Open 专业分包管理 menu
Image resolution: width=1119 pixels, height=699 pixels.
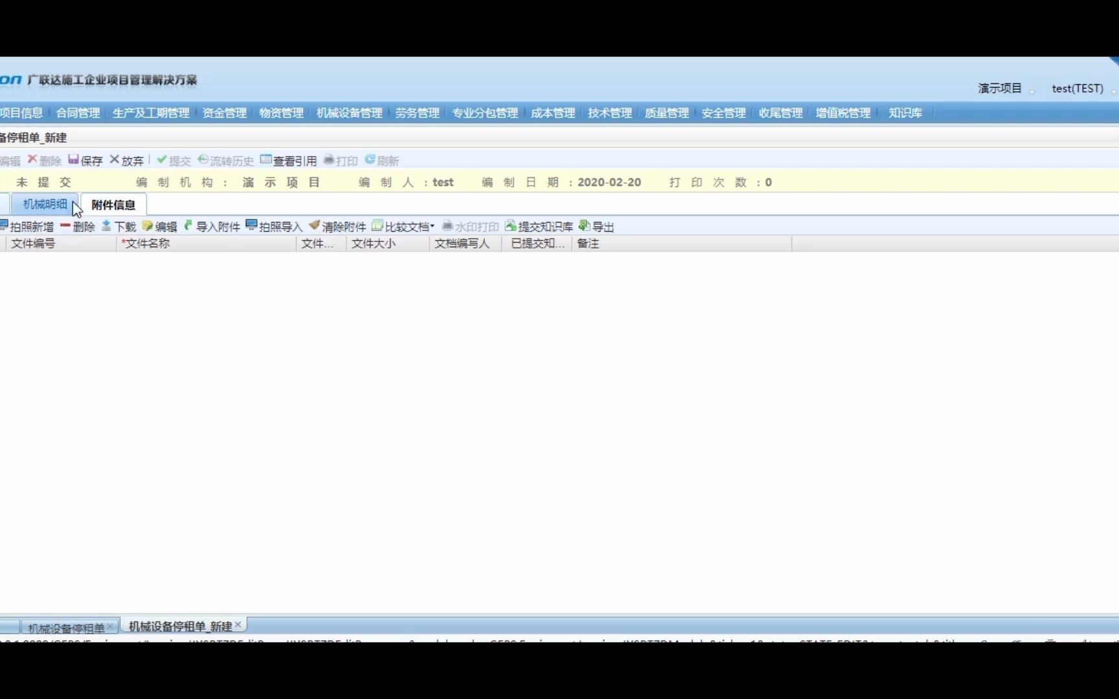tap(485, 113)
